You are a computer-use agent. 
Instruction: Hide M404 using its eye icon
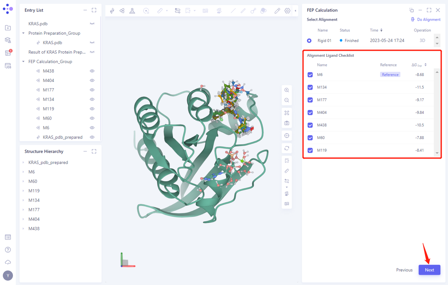[x=92, y=81]
